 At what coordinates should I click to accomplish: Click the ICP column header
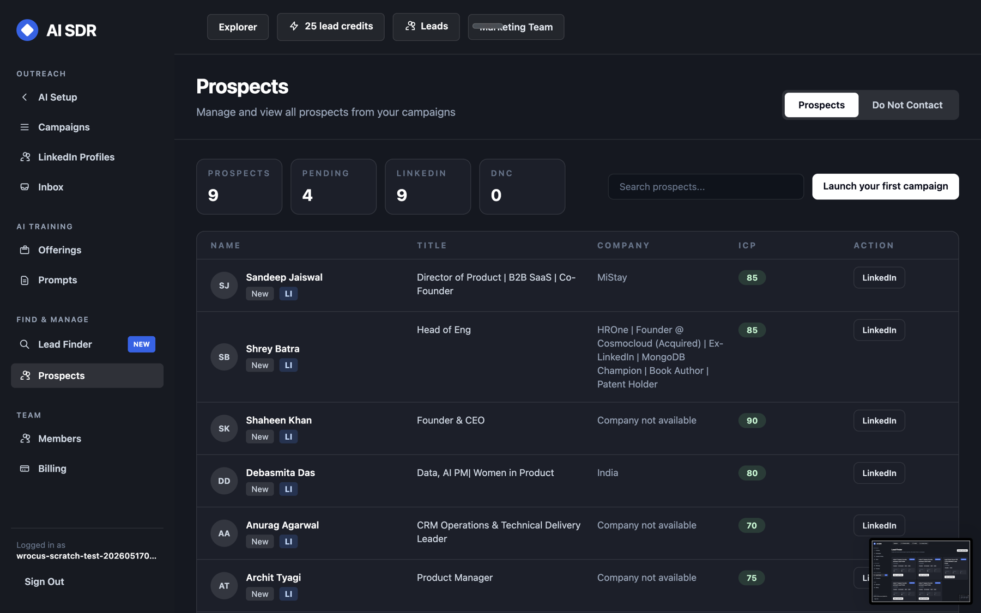[x=747, y=245]
